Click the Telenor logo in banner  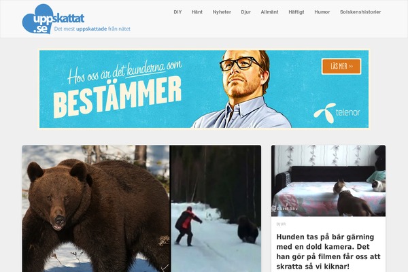click(337, 113)
